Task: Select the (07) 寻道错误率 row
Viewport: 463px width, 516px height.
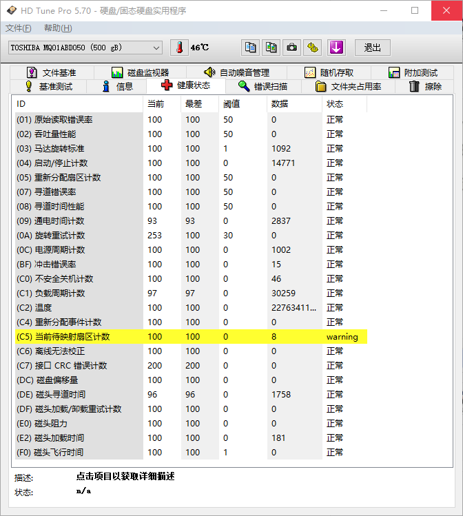Action: [191, 192]
